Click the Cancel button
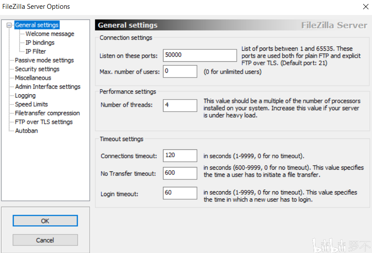Screen dimensions: 372x253 coord(45,240)
